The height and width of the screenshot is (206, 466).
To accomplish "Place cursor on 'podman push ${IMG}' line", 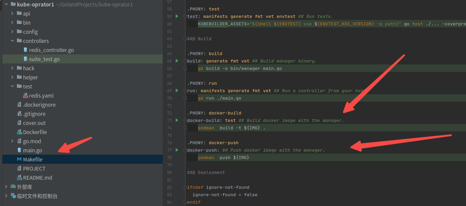I will [224, 157].
